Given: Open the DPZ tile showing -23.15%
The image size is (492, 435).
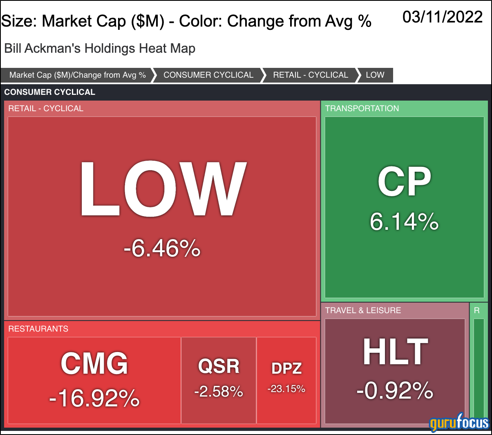Looking at the screenshot, I should pos(286,380).
